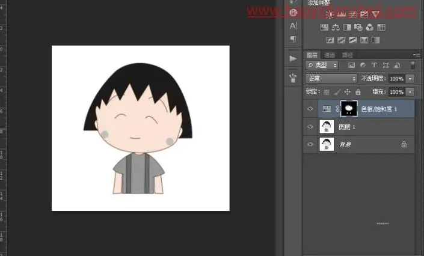The height and width of the screenshot is (256, 424).
Task: Select the 图层 1 layer thumbnail
Action: (327, 127)
